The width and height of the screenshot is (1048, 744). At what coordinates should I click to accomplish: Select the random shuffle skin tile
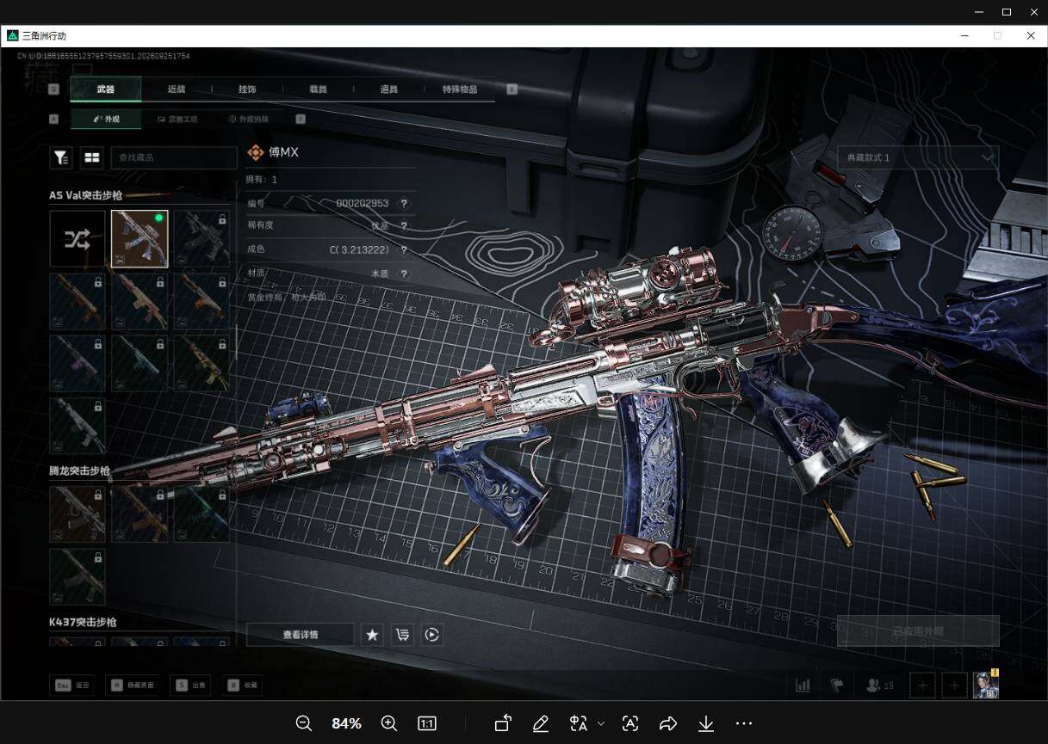pos(78,239)
